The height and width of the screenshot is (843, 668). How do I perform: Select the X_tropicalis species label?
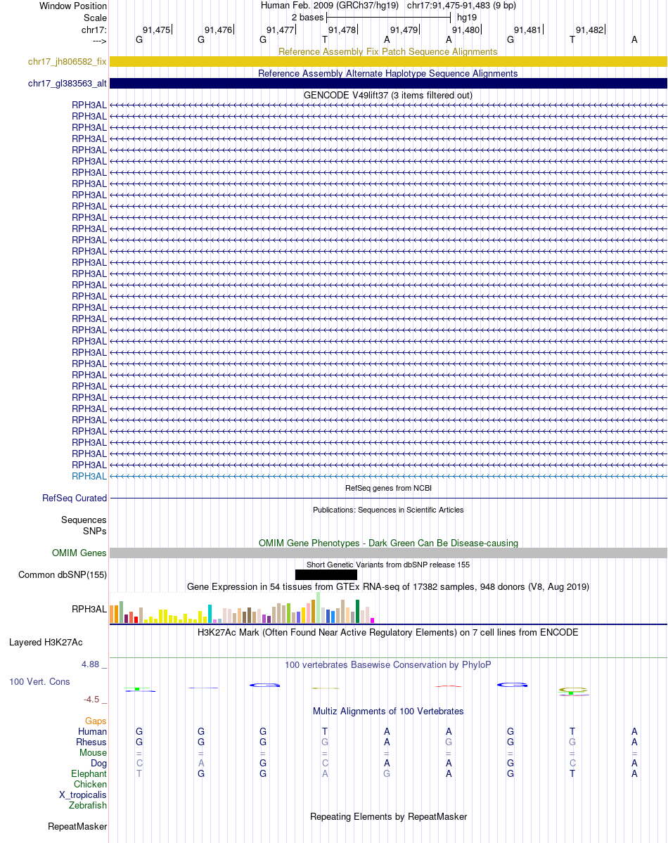point(83,794)
